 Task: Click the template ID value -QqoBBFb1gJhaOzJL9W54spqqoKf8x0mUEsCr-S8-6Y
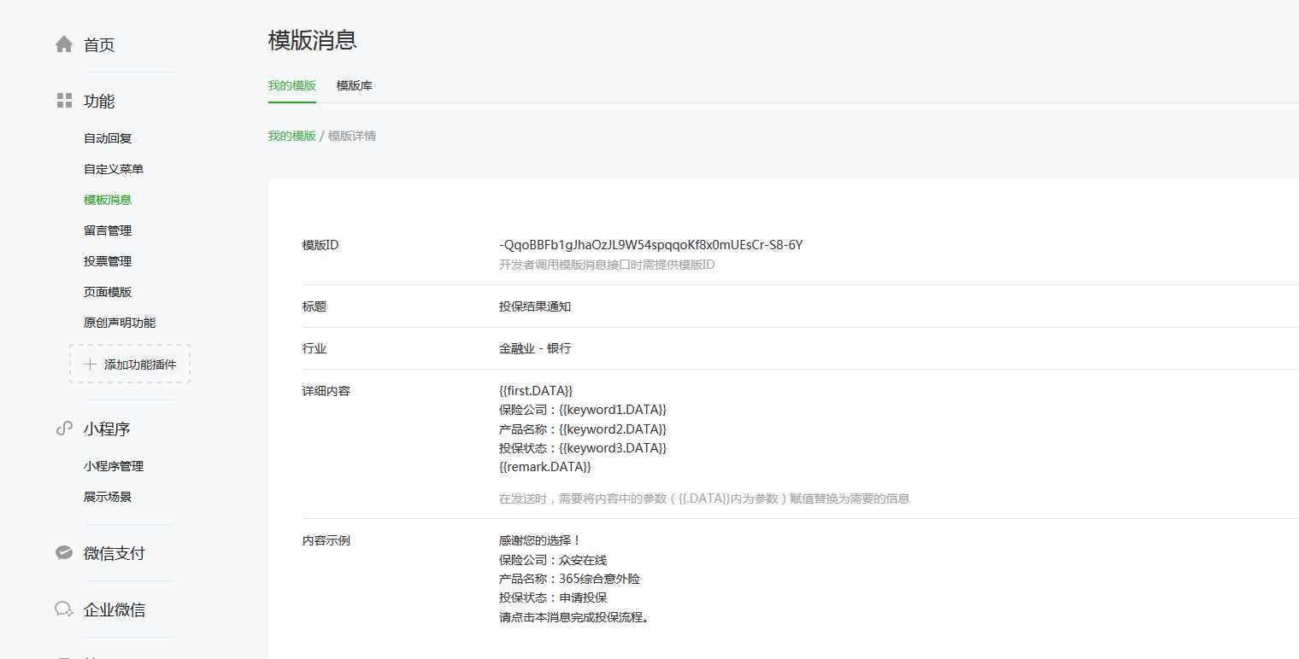[651, 245]
